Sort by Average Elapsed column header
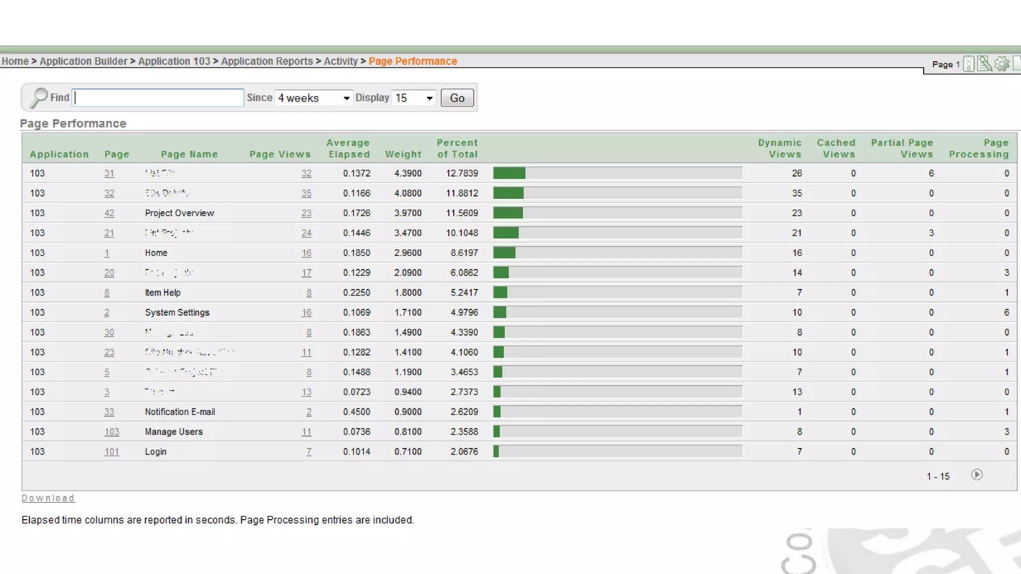The height and width of the screenshot is (574, 1021). [348, 148]
